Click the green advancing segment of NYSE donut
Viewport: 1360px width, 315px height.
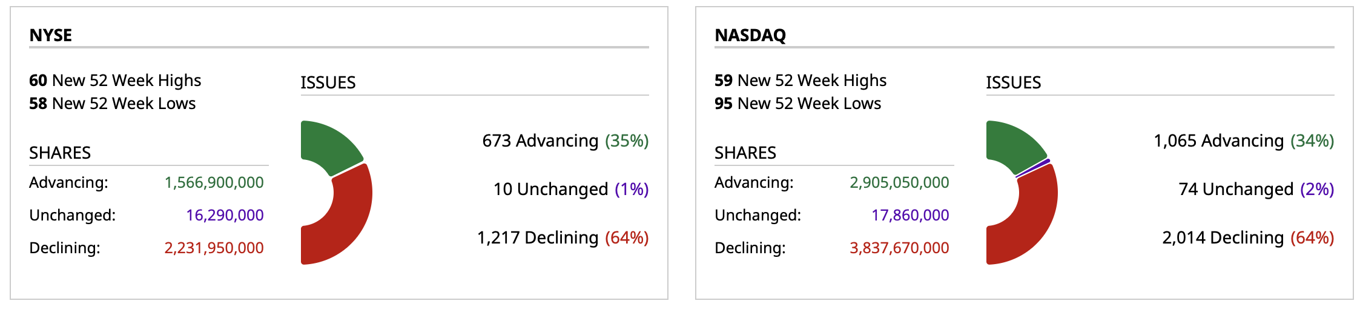(x=328, y=145)
